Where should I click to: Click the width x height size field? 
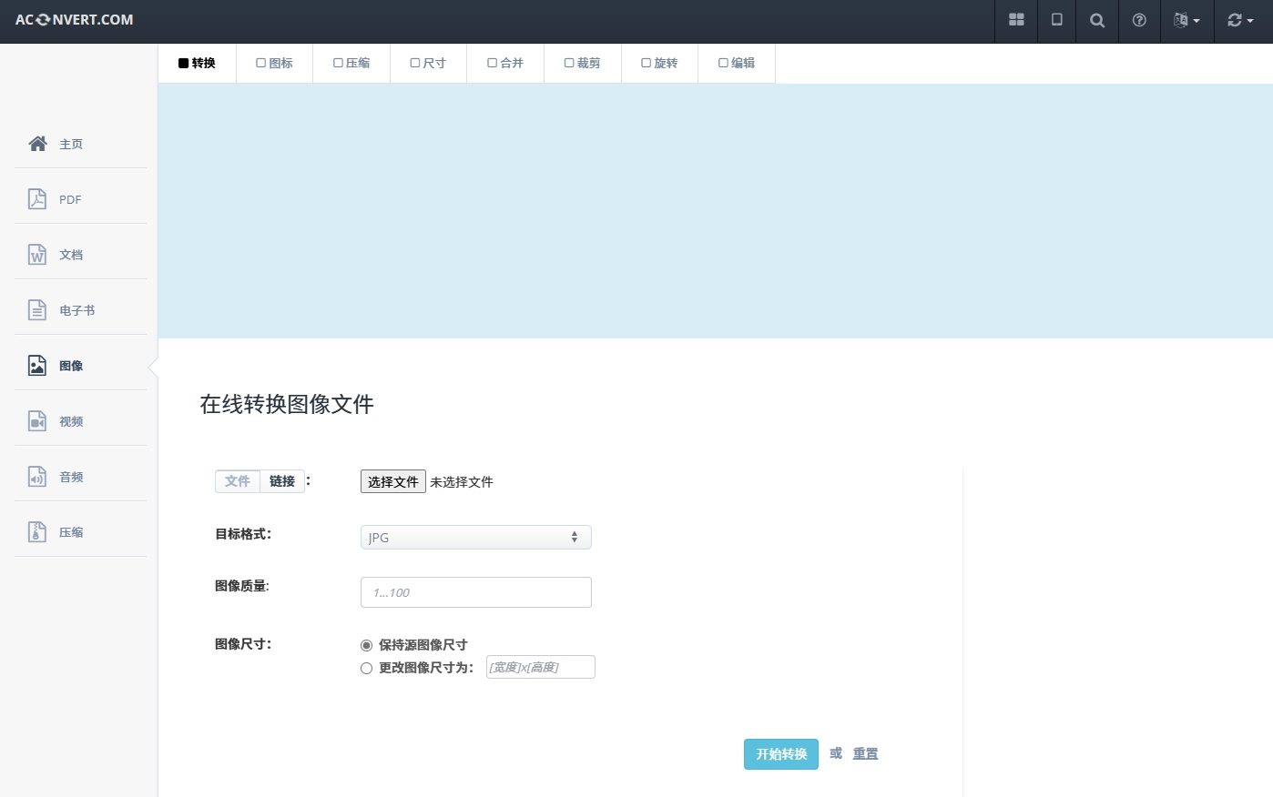point(541,667)
